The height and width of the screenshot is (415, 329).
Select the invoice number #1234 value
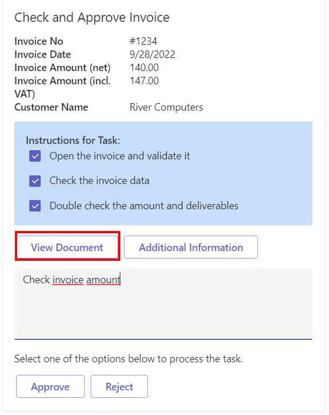point(143,41)
